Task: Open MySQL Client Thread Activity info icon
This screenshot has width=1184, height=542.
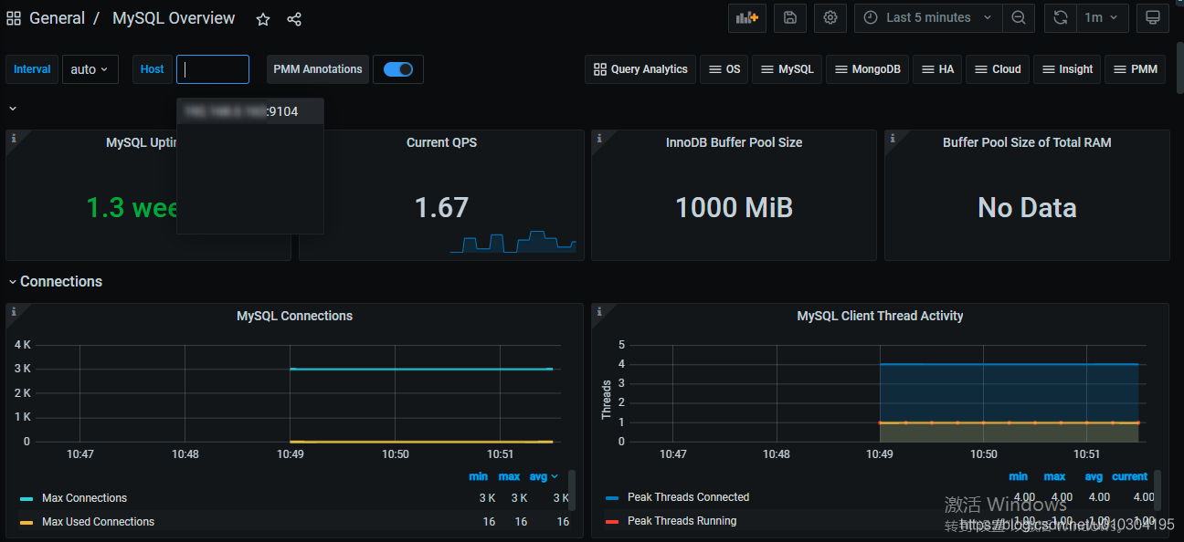Action: [599, 311]
